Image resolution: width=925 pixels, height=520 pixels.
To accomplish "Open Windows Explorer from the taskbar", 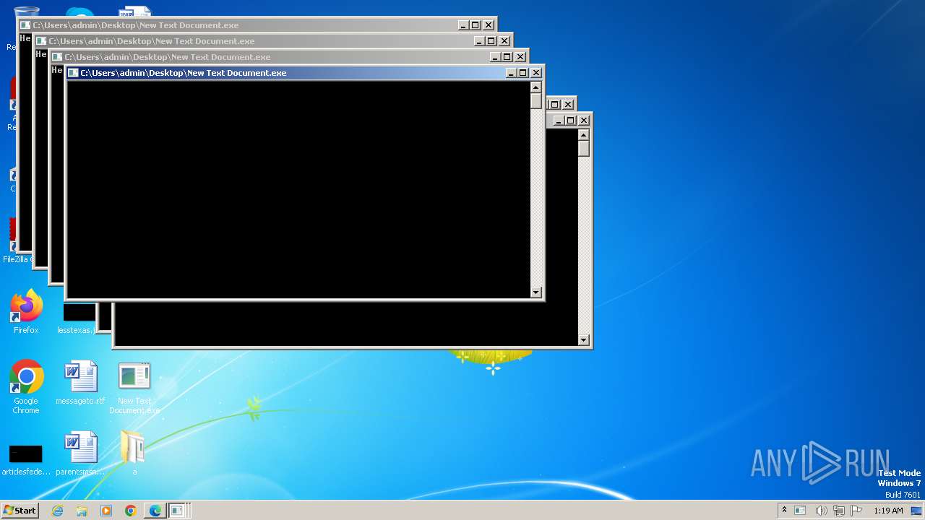I will pos(82,511).
